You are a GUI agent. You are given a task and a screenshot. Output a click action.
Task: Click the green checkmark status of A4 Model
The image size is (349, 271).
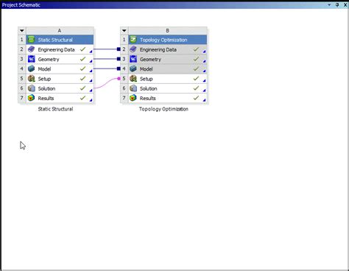click(x=82, y=68)
